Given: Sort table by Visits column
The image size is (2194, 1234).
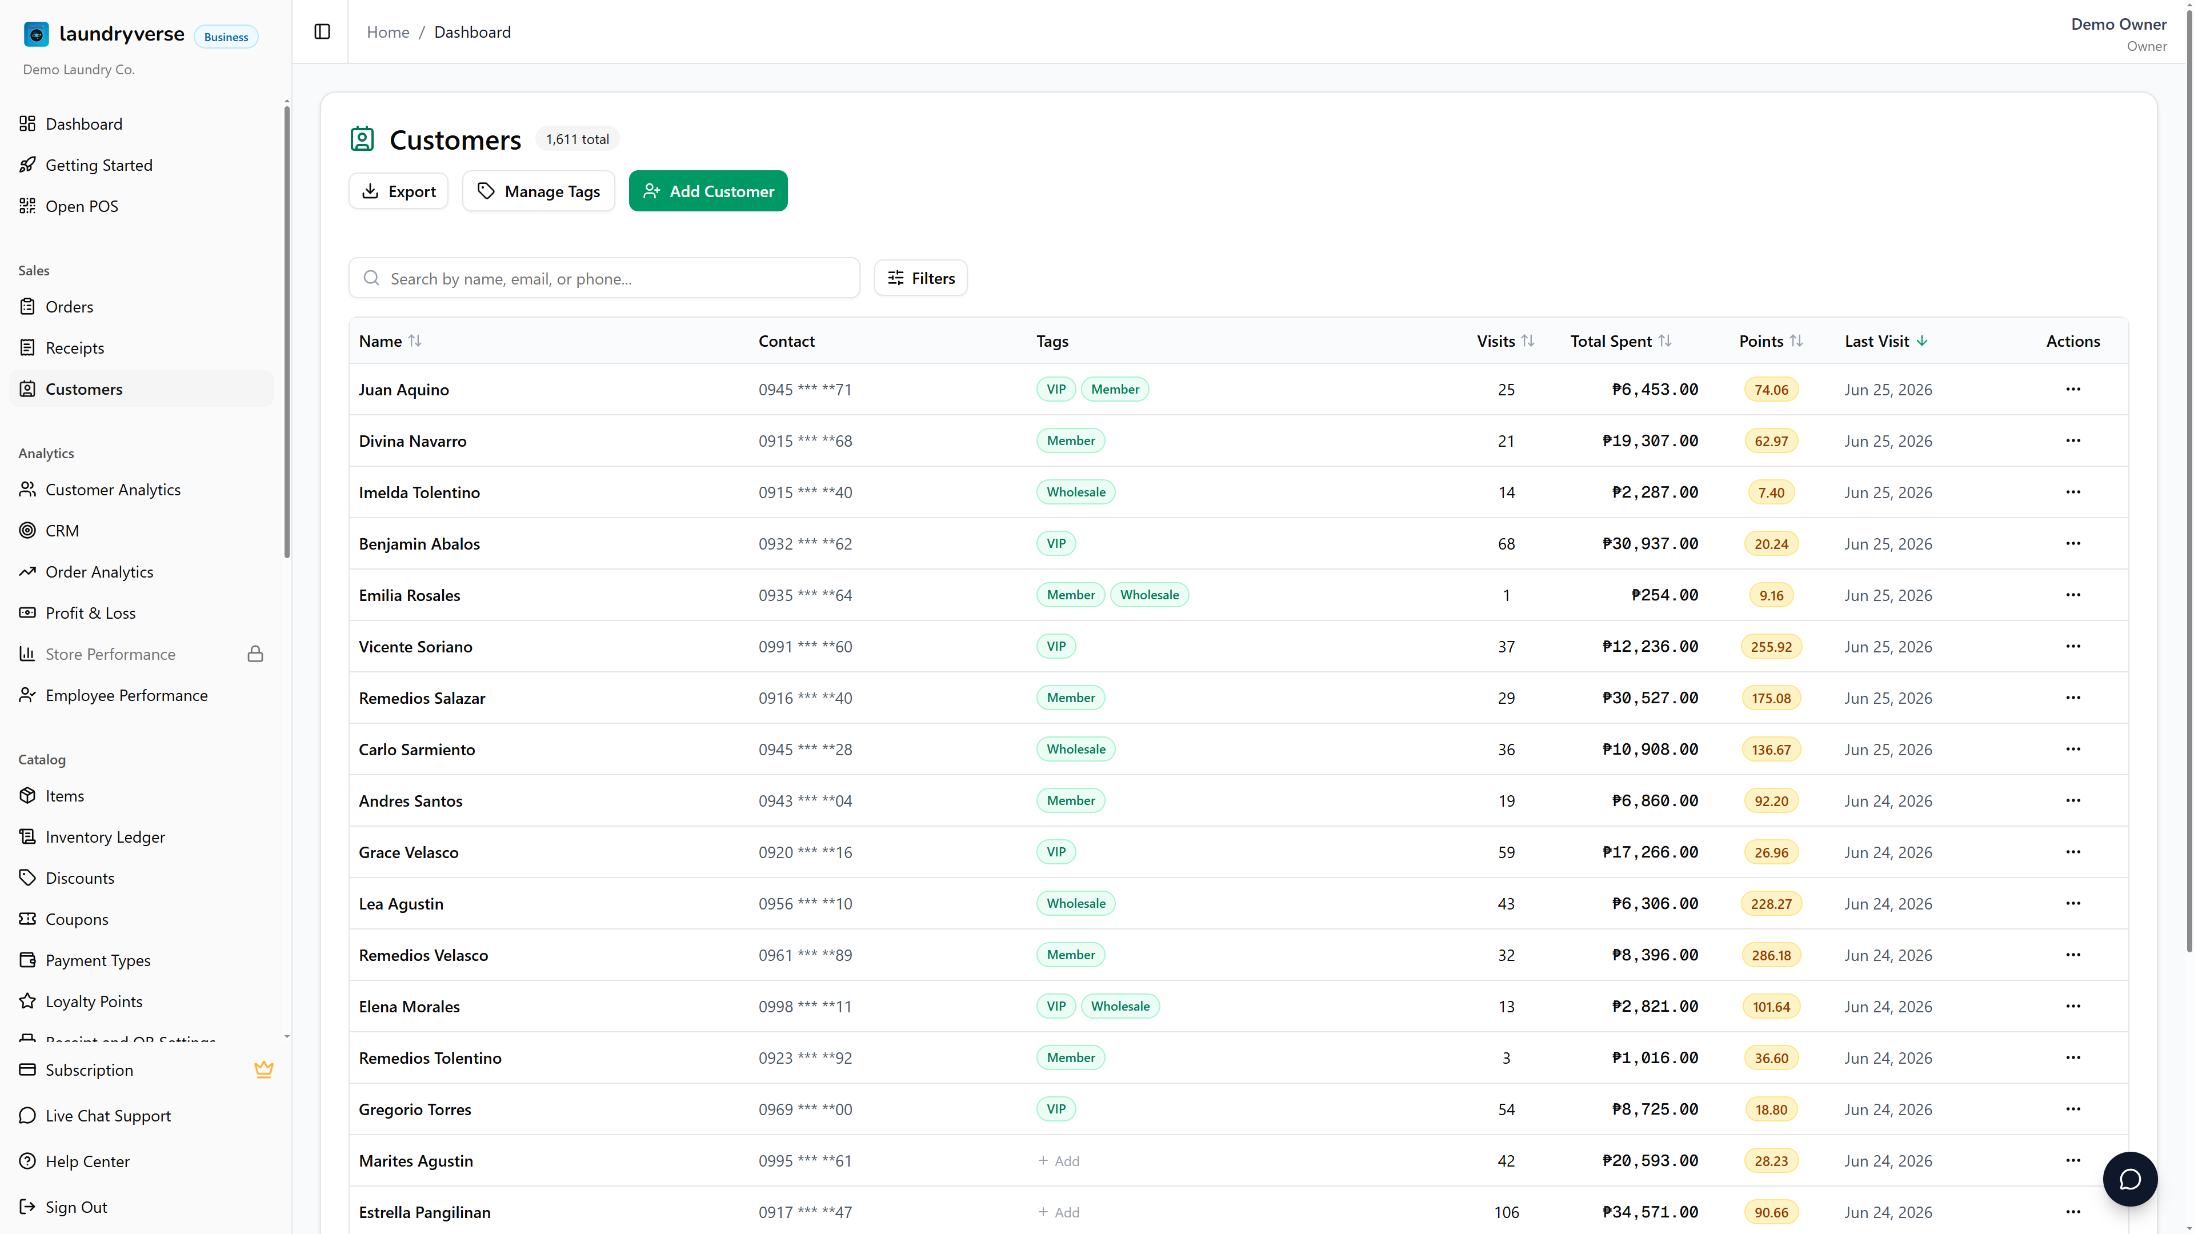Looking at the screenshot, I should pos(1505,340).
